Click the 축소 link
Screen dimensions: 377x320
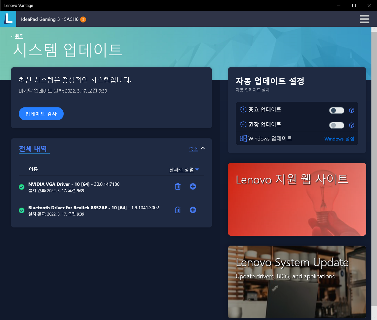click(193, 149)
